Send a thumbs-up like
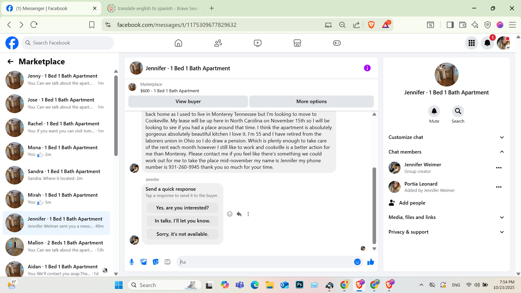This screenshot has height=293, width=521. click(370, 262)
